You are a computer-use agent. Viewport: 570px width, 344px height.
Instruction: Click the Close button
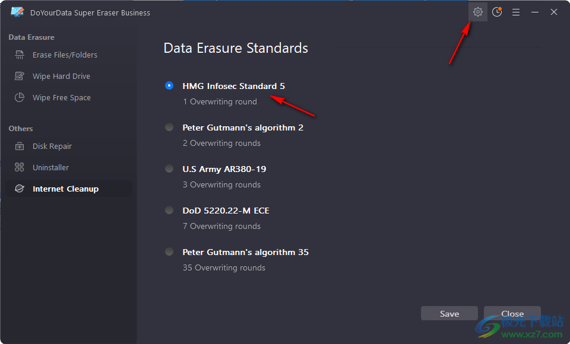[x=512, y=314]
